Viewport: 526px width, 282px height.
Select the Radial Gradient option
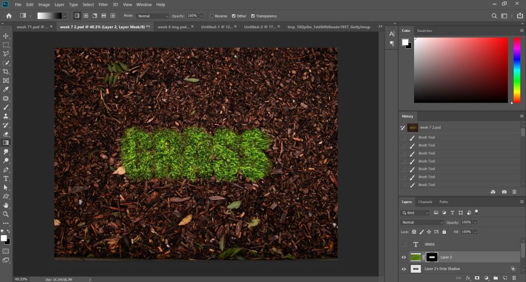tap(86, 16)
